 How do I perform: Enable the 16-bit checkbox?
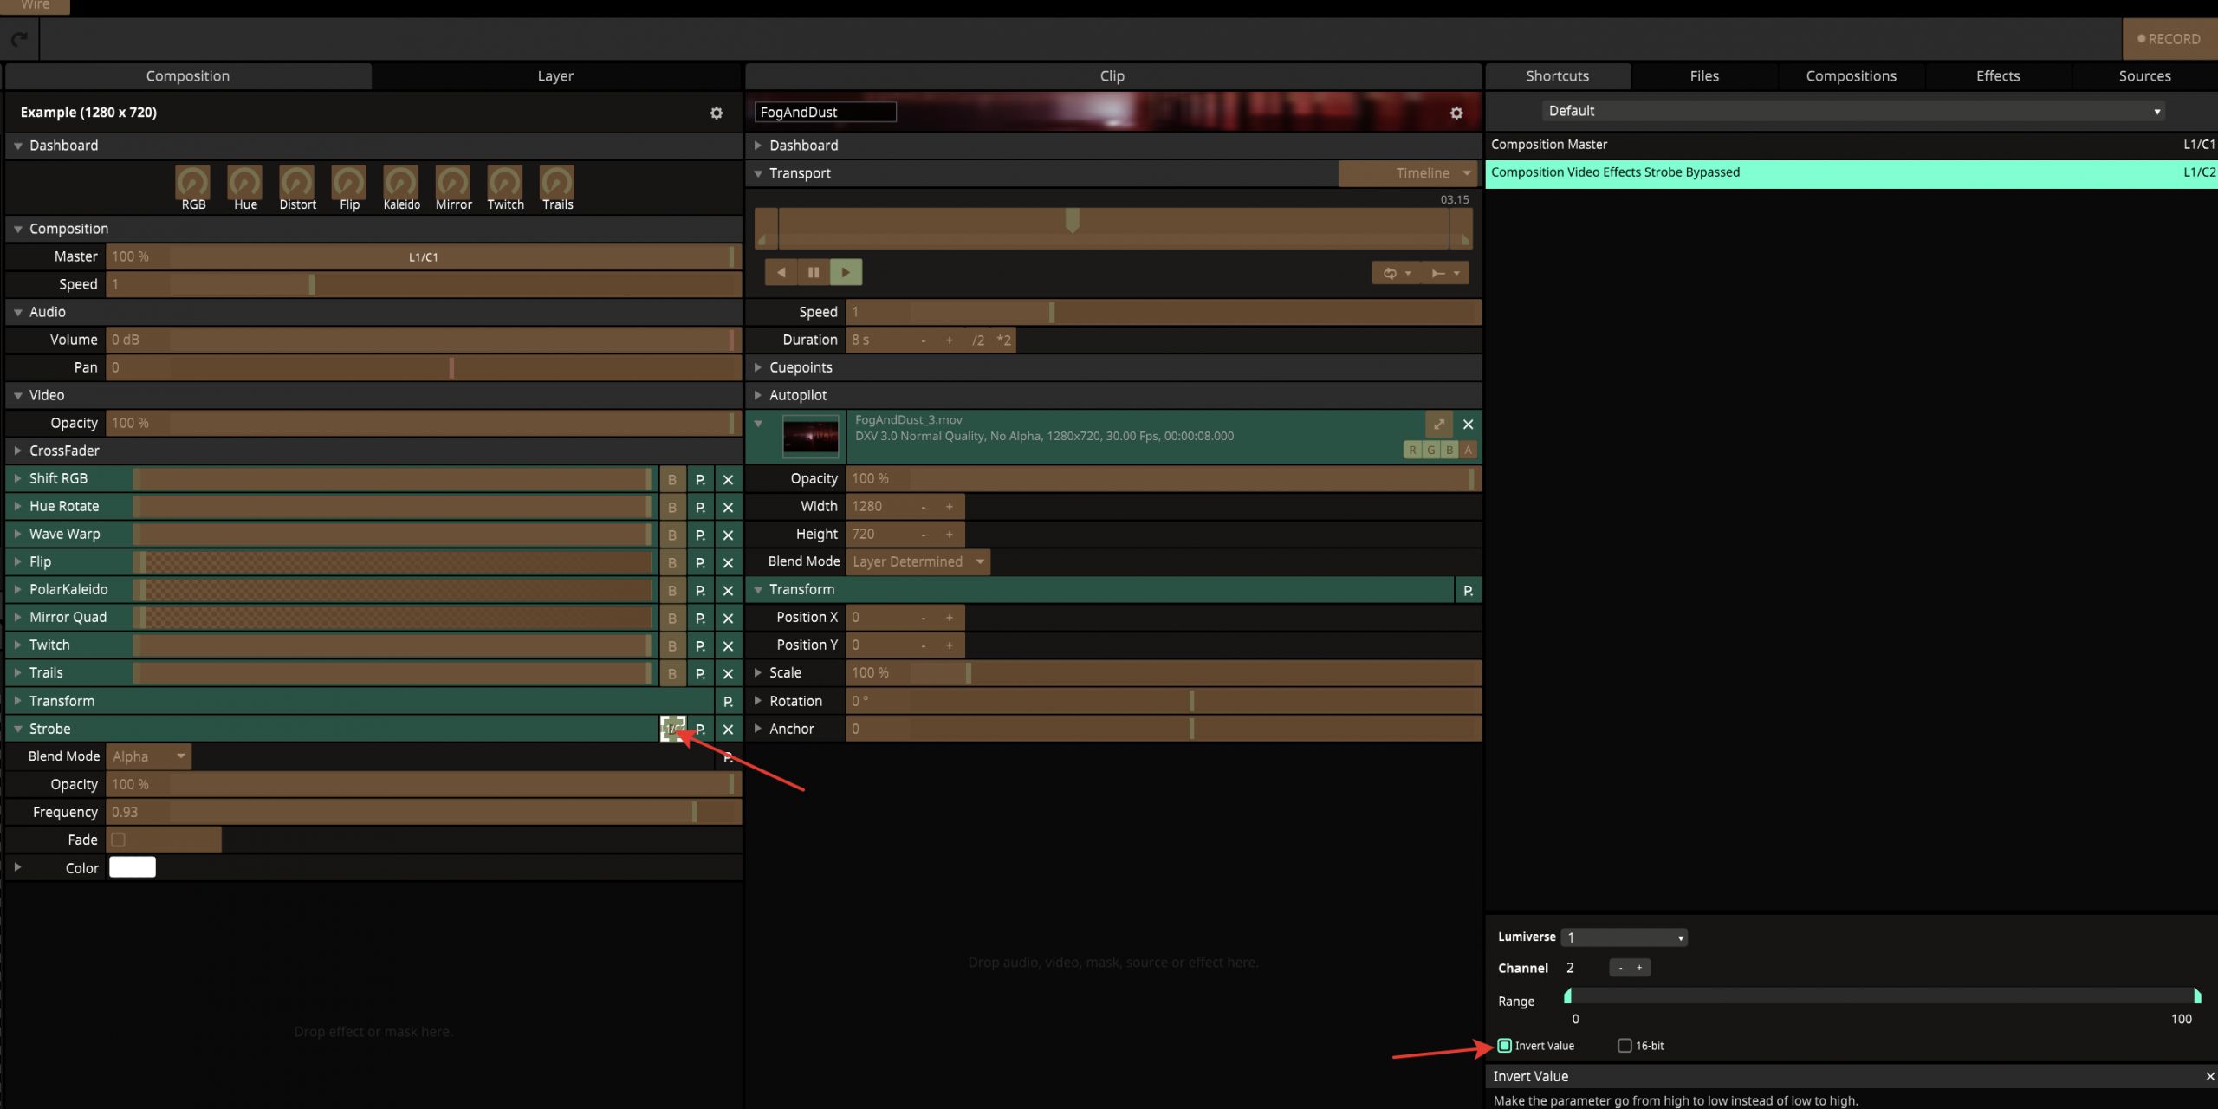point(1625,1046)
